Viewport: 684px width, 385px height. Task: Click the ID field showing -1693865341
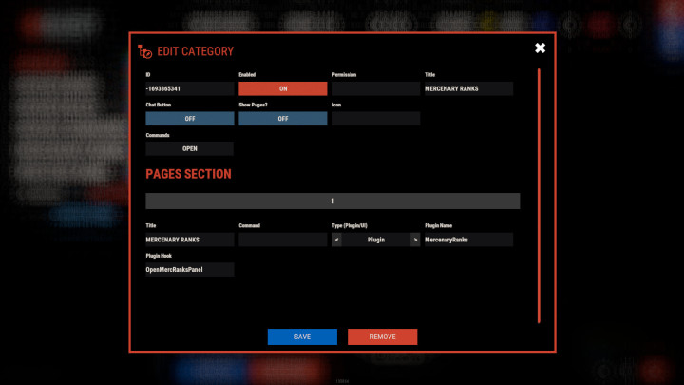(189, 88)
